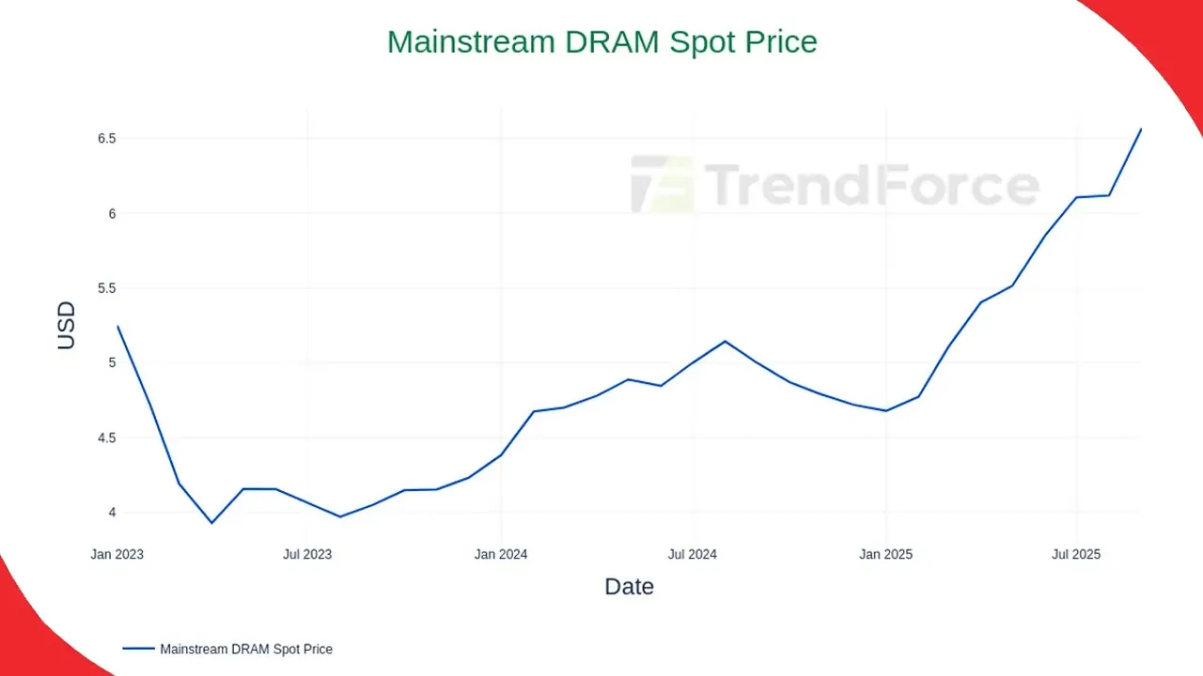Click the TrendForce watermark text
This screenshot has width=1203, height=676.
point(870,185)
